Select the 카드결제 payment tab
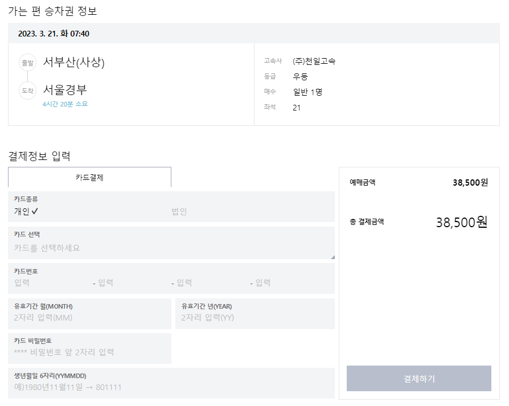Screen dimensions: 509x406 (89, 177)
